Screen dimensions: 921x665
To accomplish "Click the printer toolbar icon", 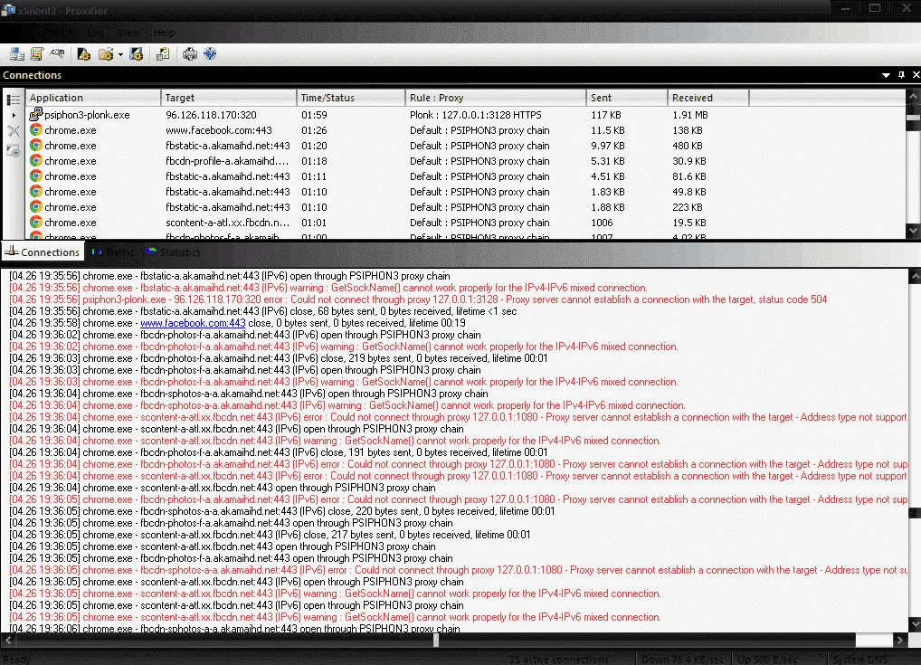I will (190, 54).
